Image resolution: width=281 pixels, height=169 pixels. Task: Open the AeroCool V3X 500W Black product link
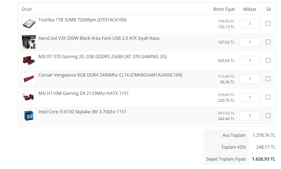click(x=99, y=38)
